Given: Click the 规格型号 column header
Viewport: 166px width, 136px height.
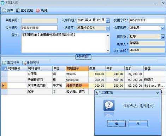Looking at the screenshot, I should point(77,69).
